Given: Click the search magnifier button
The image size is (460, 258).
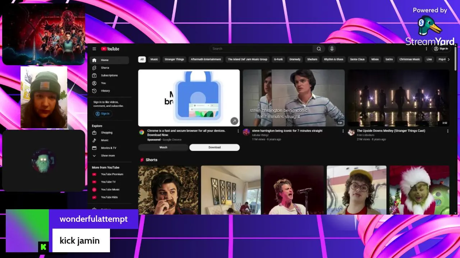Looking at the screenshot, I should (x=319, y=49).
